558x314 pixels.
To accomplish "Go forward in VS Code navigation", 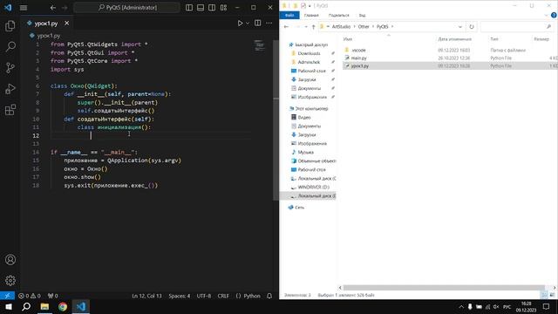I will click(65, 8).
